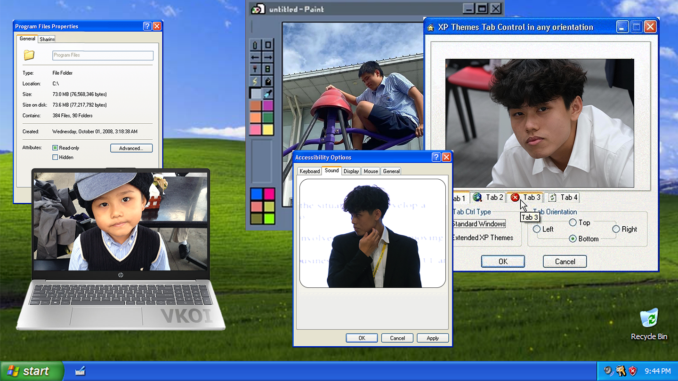The height and width of the screenshot is (381, 678).
Task: Pick the magenta swatch in lower Paint palette
Action: (269, 194)
